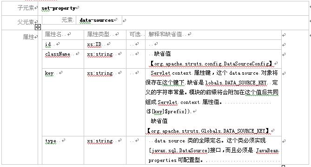
Task: Click the data-sources cell
Action: click(x=99, y=20)
